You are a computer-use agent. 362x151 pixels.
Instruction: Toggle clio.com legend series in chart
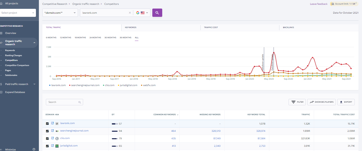click(x=109, y=85)
